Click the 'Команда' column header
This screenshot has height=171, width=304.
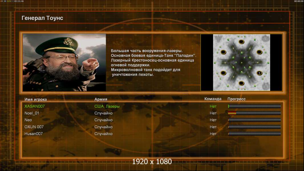point(213,99)
